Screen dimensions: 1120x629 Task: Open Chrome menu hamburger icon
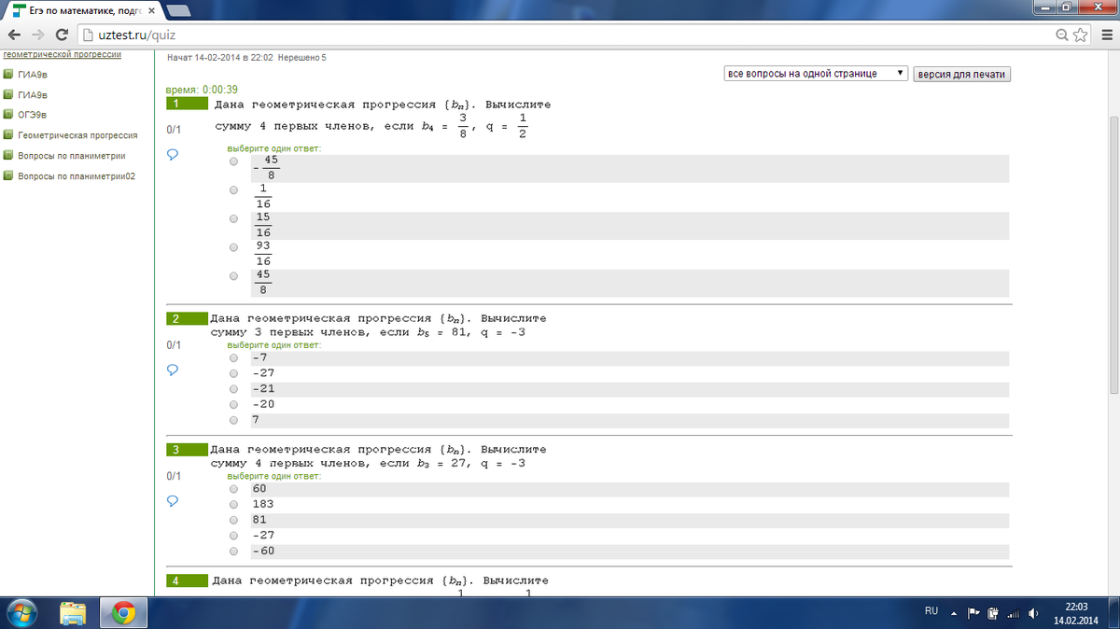coord(1105,35)
